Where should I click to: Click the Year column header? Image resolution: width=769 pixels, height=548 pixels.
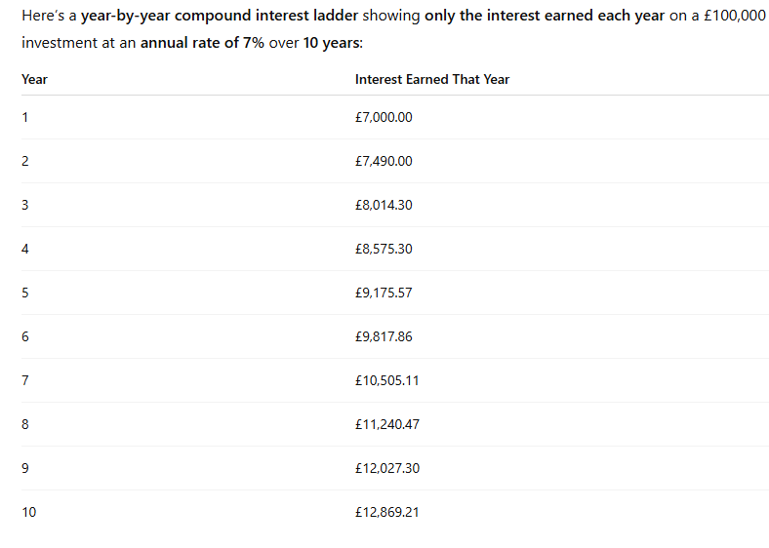click(x=34, y=79)
